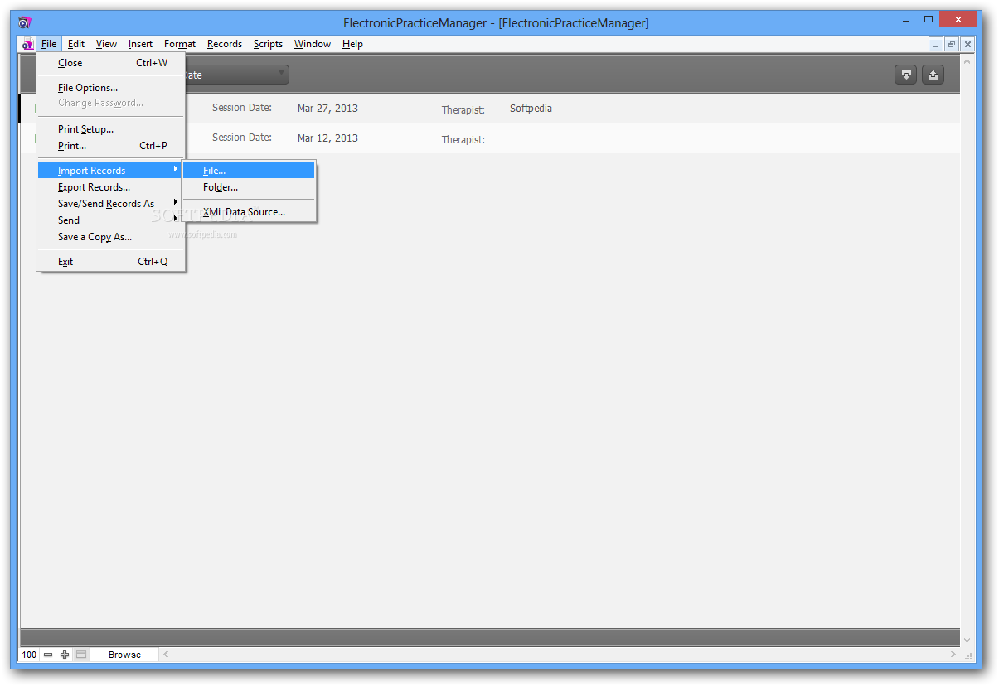Viewport: 999px width, 686px height.
Task: Select File... in the import submenu
Action: pos(249,171)
